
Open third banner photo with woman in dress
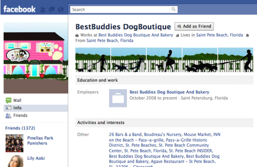coord(164,60)
